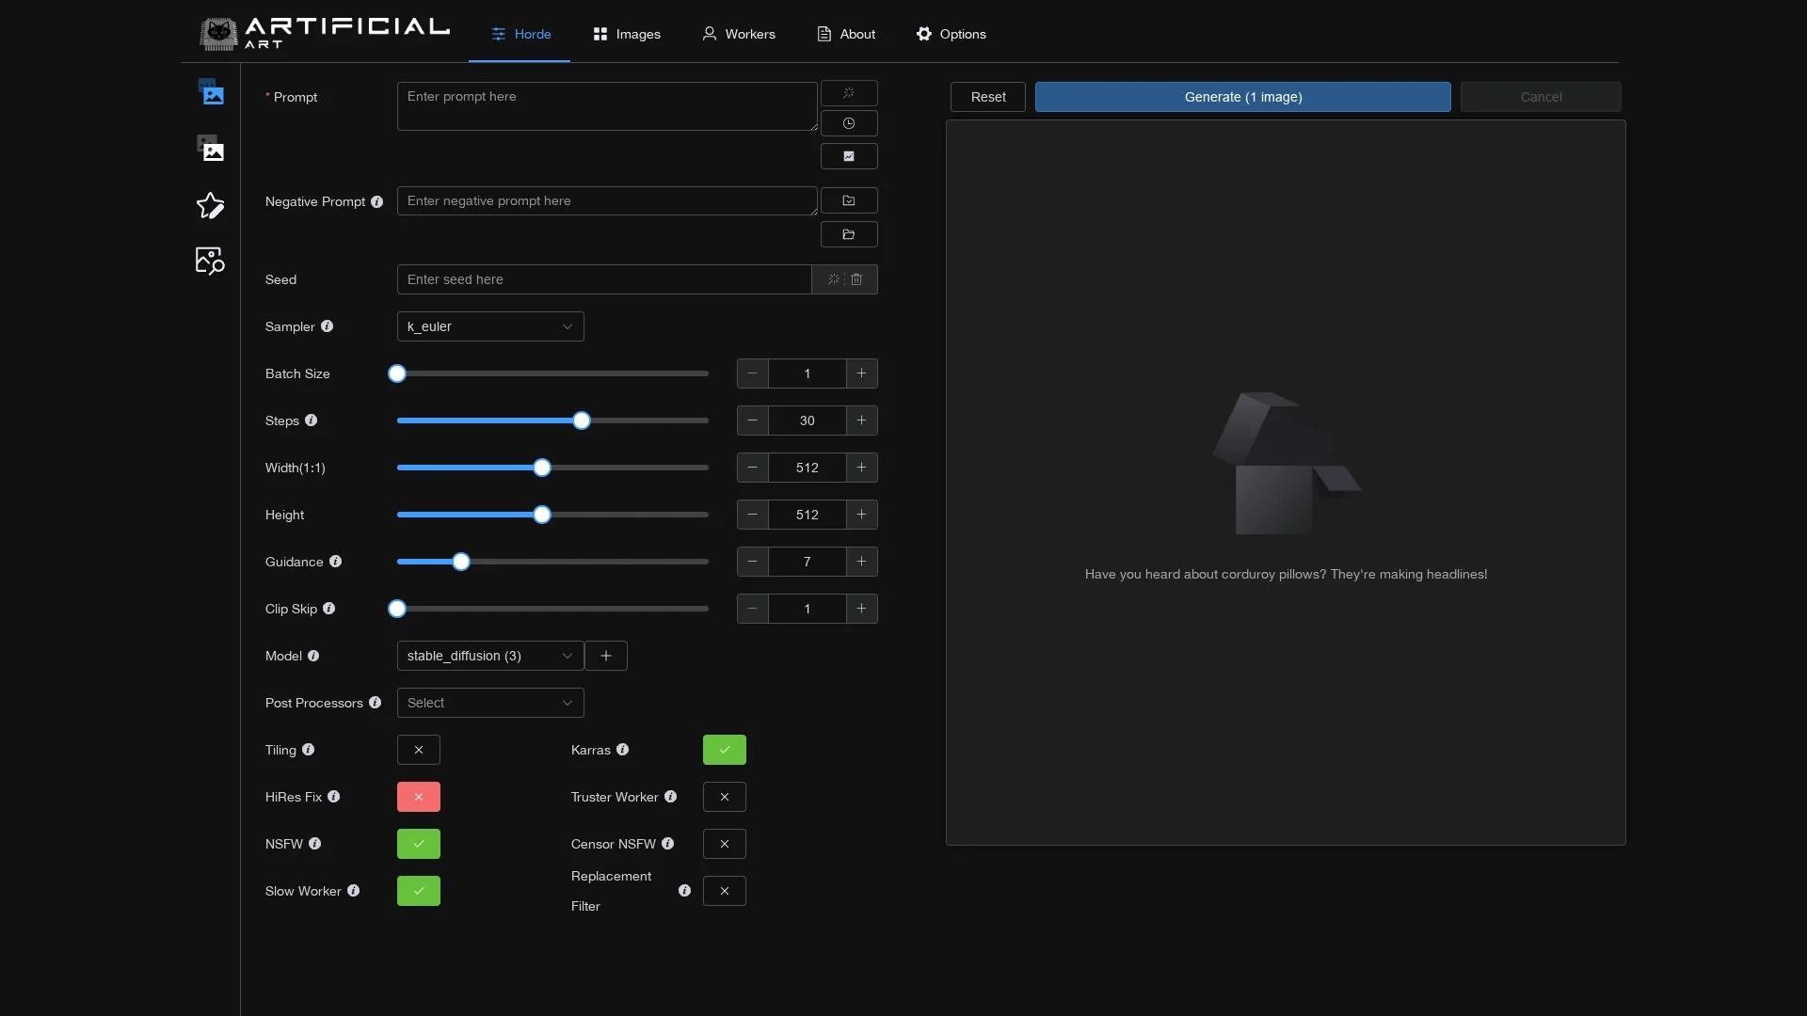This screenshot has width=1807, height=1016.
Task: Click the info icon next to Clip Skip
Action: (329, 609)
